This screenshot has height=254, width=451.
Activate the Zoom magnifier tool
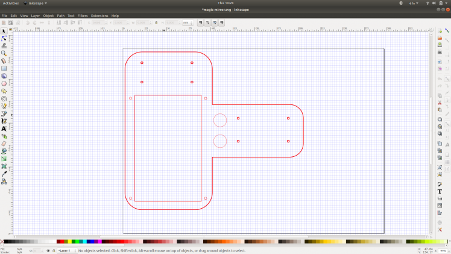click(4, 53)
